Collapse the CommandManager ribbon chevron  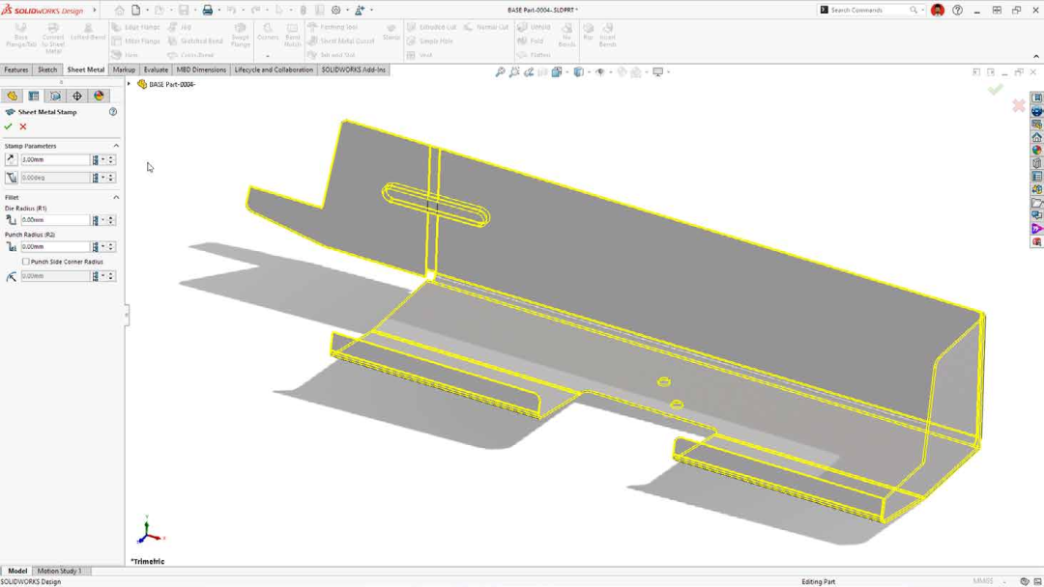[1036, 57]
